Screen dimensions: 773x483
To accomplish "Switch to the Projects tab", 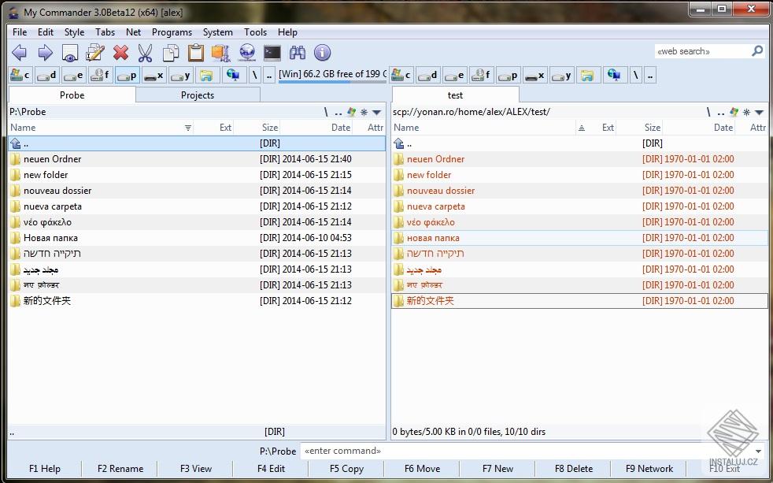I will 198,95.
